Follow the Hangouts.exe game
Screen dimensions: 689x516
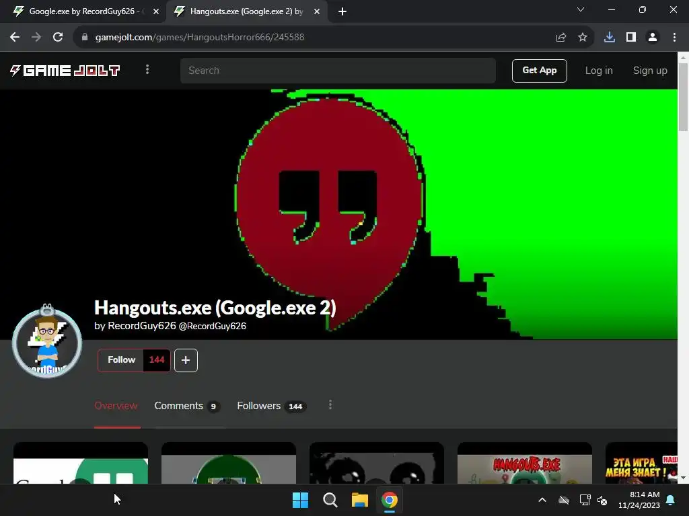121,360
